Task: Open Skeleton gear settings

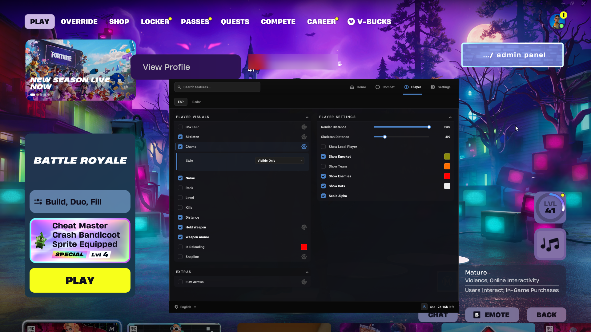Action: pos(304,137)
